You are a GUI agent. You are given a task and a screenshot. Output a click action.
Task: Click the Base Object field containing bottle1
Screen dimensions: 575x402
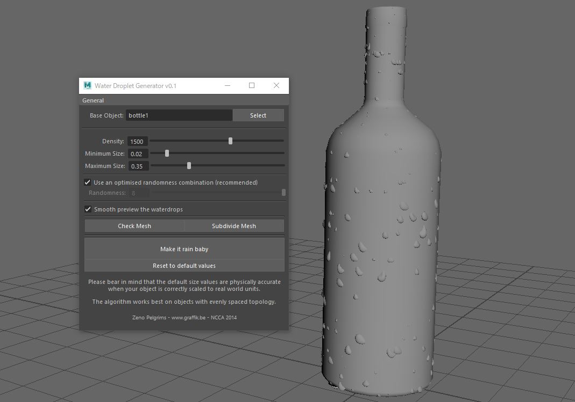179,115
